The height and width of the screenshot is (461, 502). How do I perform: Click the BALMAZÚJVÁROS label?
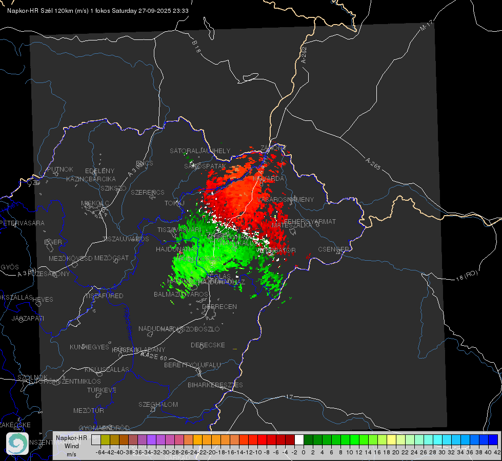pyautogui.click(x=181, y=294)
